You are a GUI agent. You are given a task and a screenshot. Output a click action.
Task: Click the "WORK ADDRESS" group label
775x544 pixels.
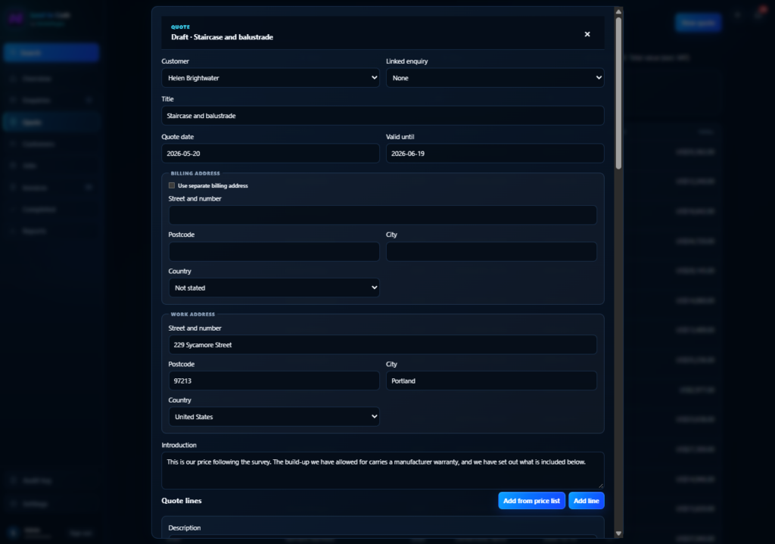(193, 314)
